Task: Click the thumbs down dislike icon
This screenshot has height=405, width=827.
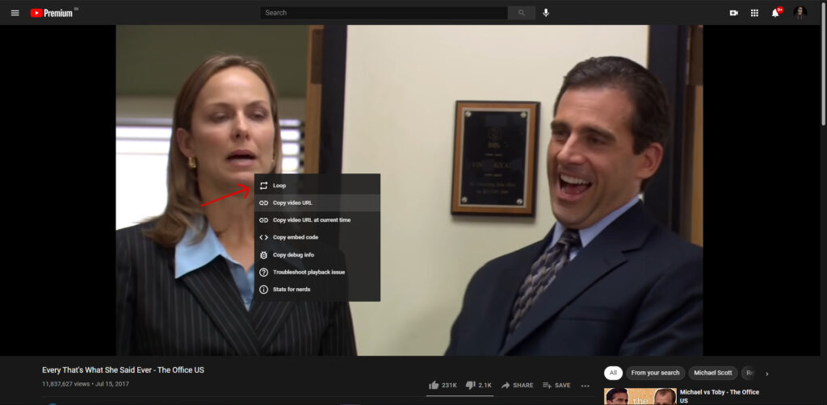Action: [471, 385]
